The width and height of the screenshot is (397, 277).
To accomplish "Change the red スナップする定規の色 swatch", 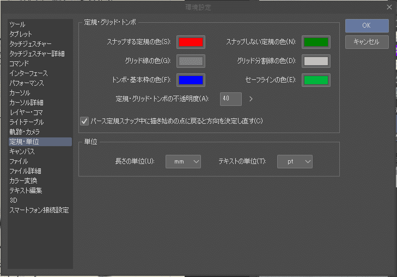I will point(191,42).
